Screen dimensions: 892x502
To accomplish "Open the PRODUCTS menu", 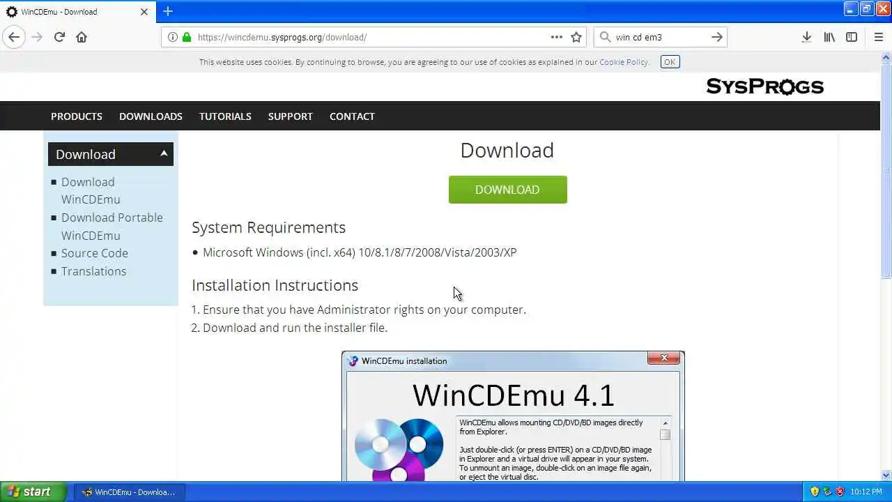I will (x=77, y=116).
